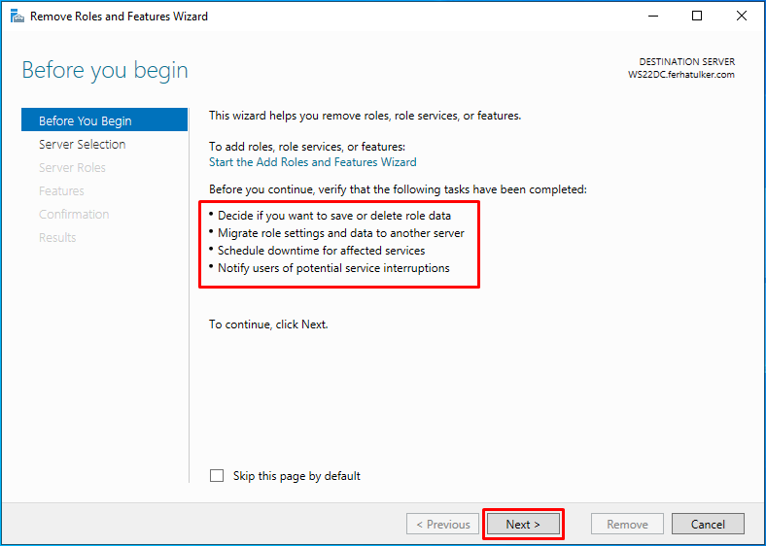
Task: Click the wizard icon in title bar
Action: coord(17,17)
